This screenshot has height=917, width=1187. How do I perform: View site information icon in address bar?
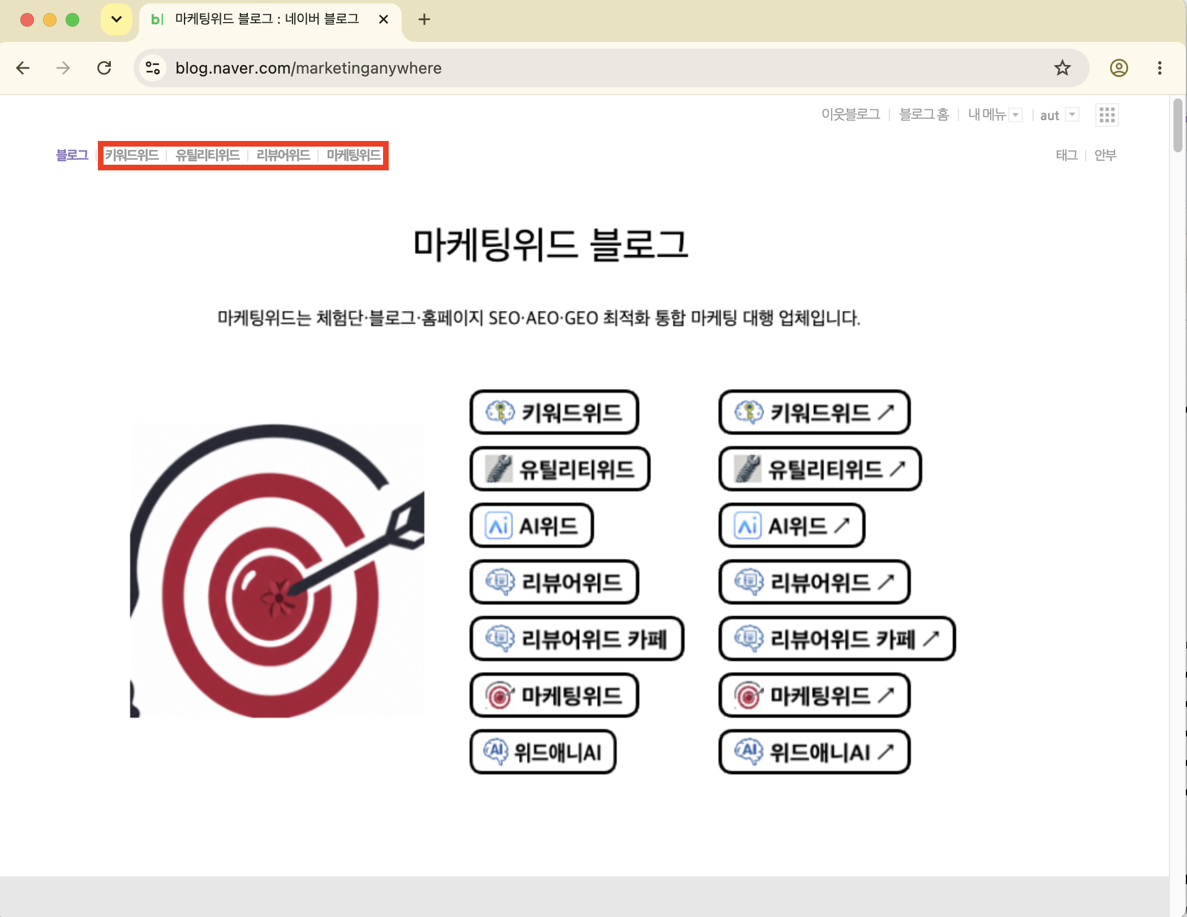point(153,68)
